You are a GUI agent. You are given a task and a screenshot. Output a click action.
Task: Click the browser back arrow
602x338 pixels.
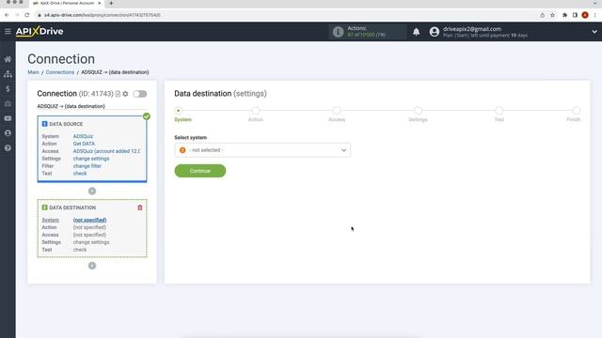[x=7, y=15]
